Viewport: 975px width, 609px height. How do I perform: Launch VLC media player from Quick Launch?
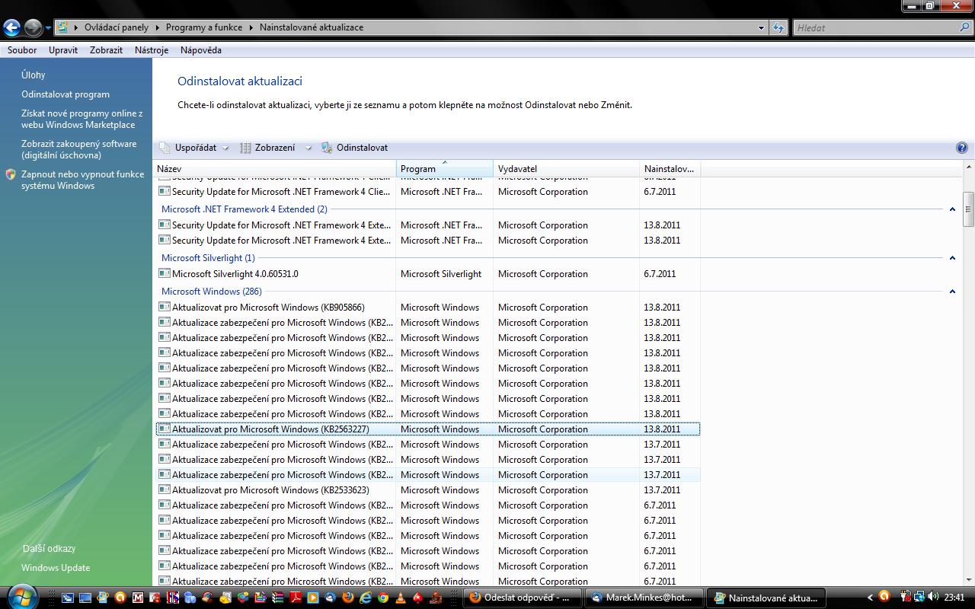(401, 598)
